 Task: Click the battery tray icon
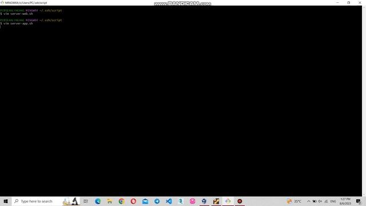click(315, 201)
